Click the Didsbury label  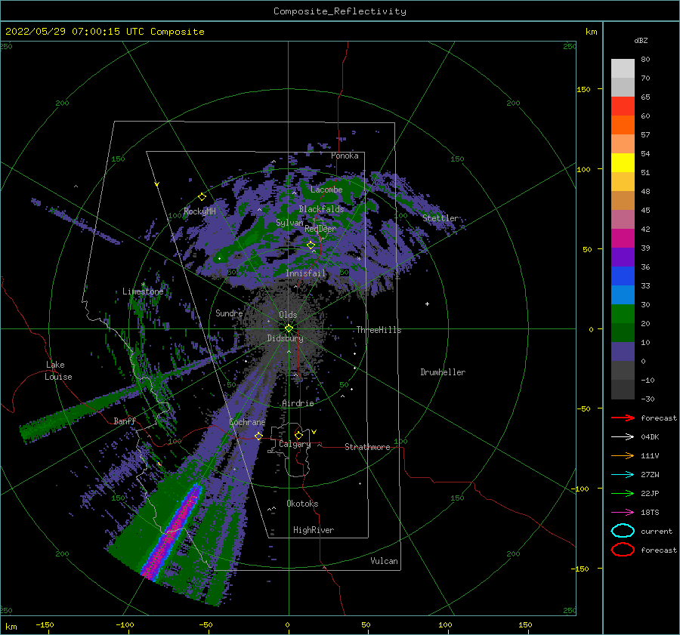coord(285,338)
